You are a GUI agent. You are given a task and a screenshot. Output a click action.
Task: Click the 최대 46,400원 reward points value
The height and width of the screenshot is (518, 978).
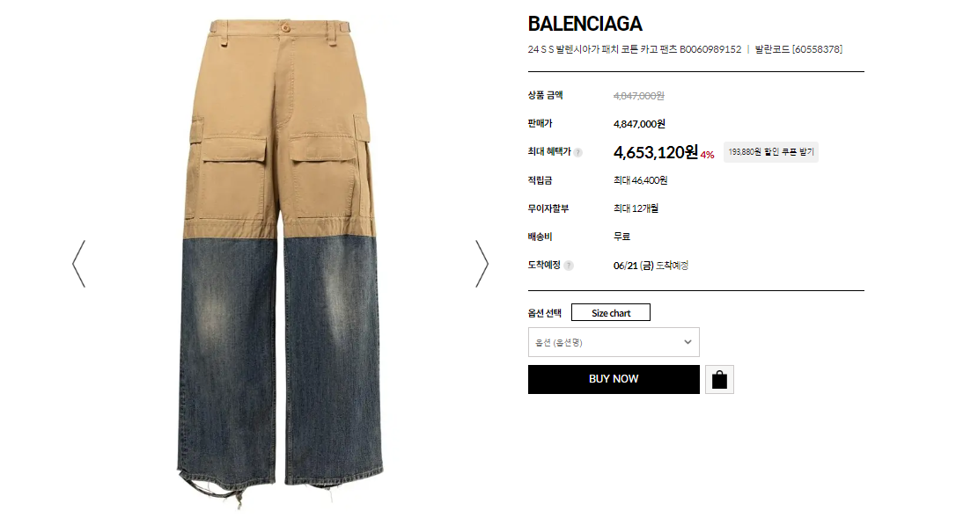click(x=641, y=180)
